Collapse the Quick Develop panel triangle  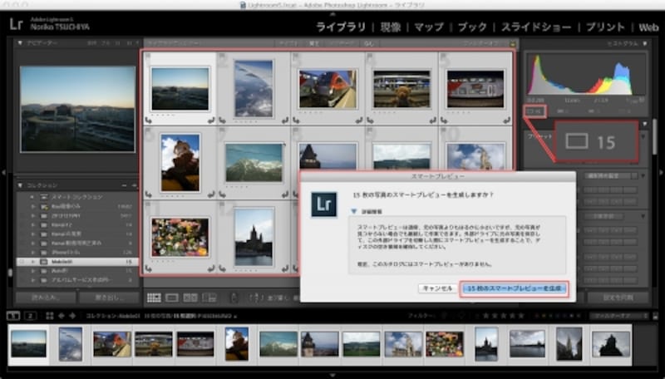pyautogui.click(x=645, y=124)
